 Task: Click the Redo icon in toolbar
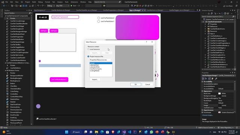(x=42, y=6)
